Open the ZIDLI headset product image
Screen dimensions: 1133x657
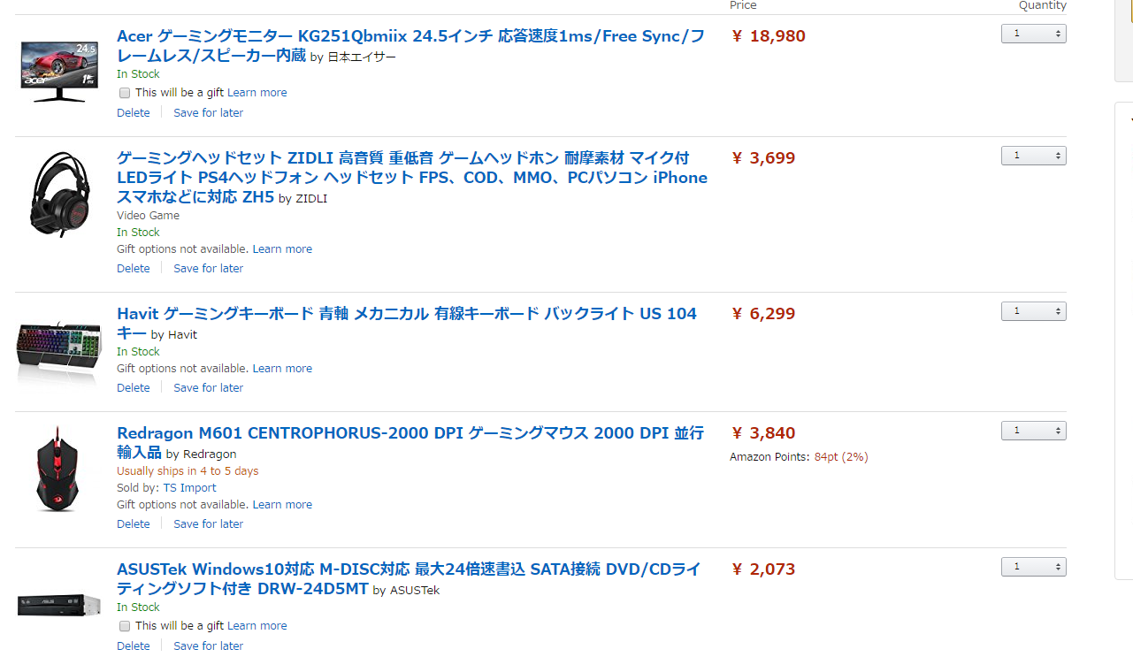[59, 195]
